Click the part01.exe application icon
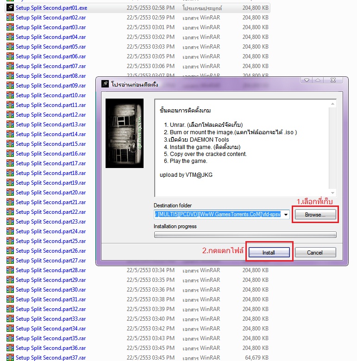Viewport: 357px width, 361px height. (10, 7)
